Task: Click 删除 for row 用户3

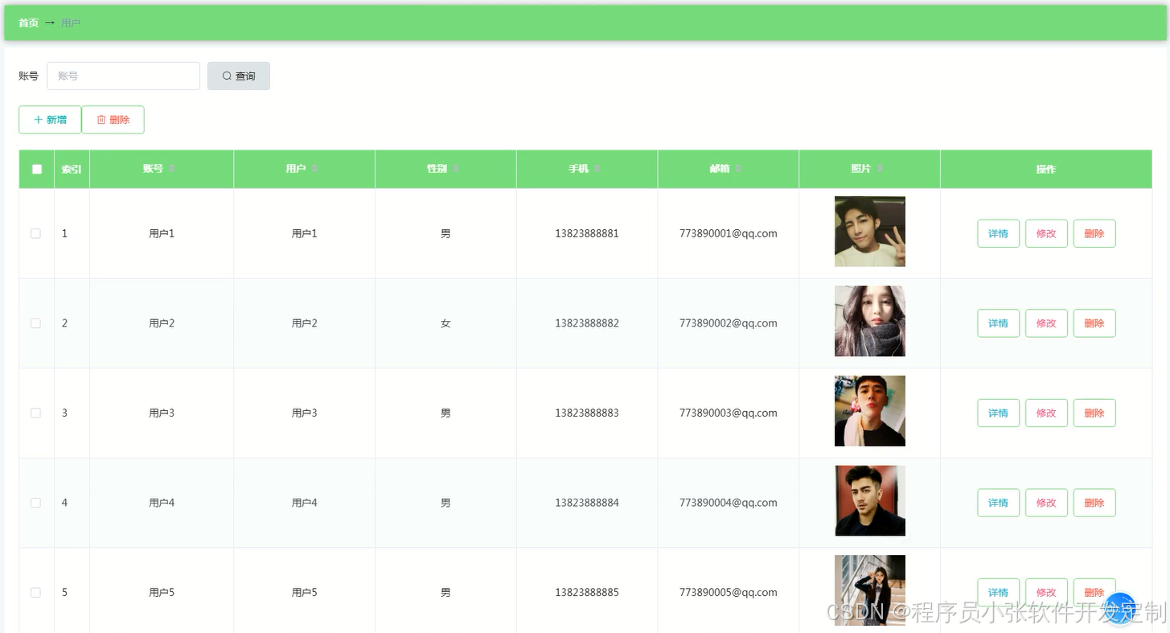Action: pos(1094,413)
